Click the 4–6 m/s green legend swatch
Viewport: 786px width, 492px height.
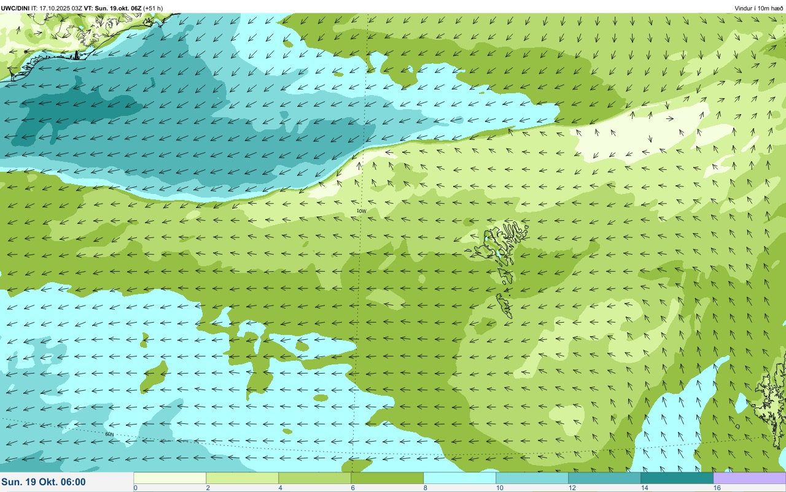(315, 477)
